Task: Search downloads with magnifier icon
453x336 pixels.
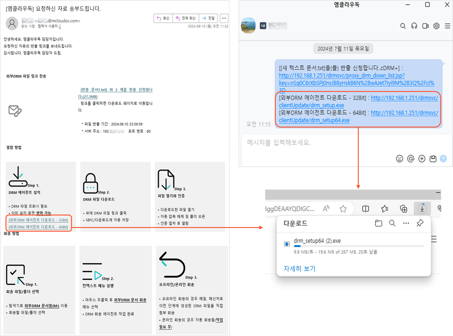Action: [x=392, y=223]
